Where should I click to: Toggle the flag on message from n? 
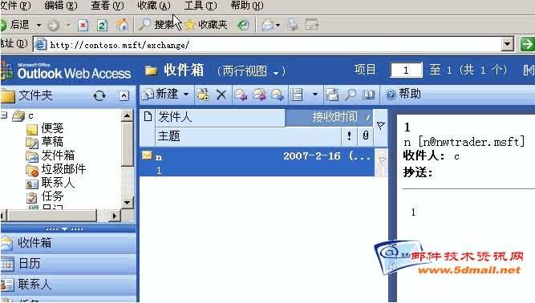(x=382, y=160)
